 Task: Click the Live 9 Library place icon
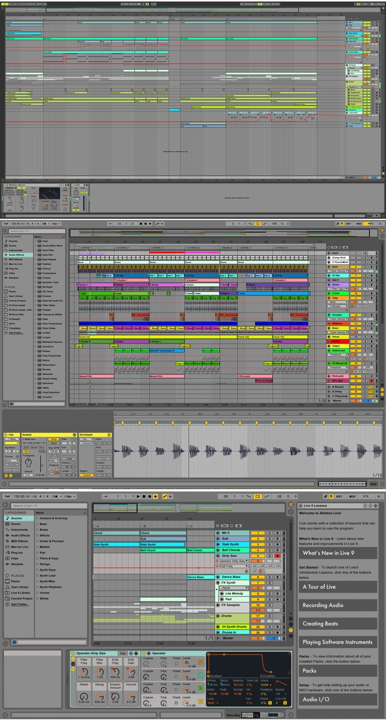[x=8, y=593]
